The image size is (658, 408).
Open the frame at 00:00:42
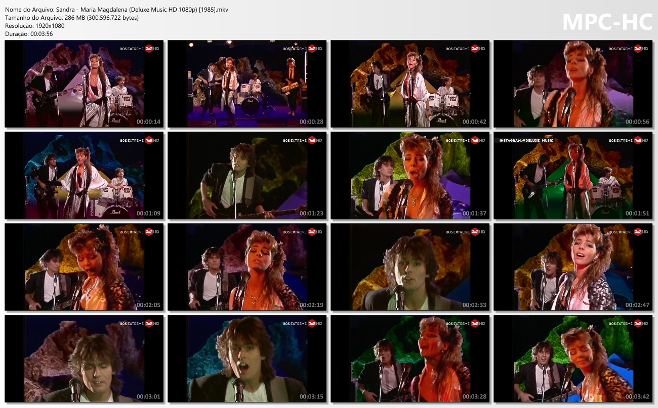[410, 84]
